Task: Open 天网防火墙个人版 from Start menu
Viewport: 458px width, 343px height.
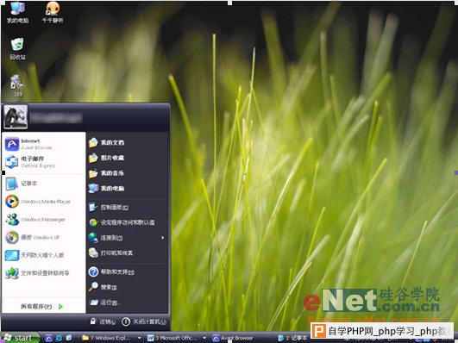Action: point(44,255)
